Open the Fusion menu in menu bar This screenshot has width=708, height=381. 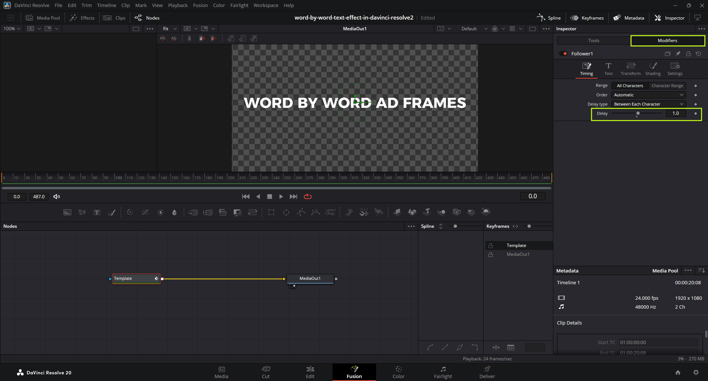tap(200, 5)
